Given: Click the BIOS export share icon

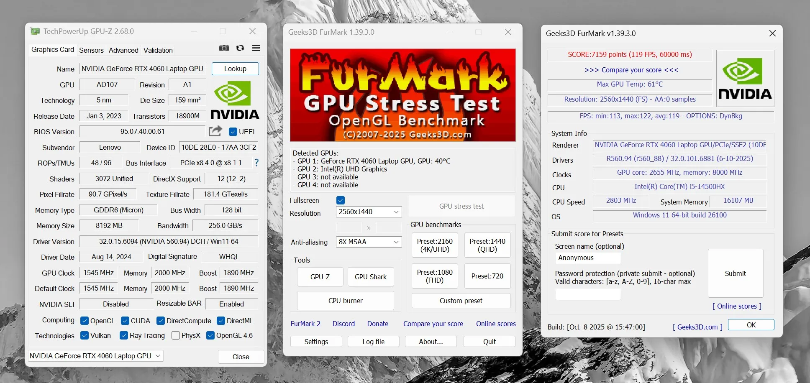Looking at the screenshot, I should [215, 131].
